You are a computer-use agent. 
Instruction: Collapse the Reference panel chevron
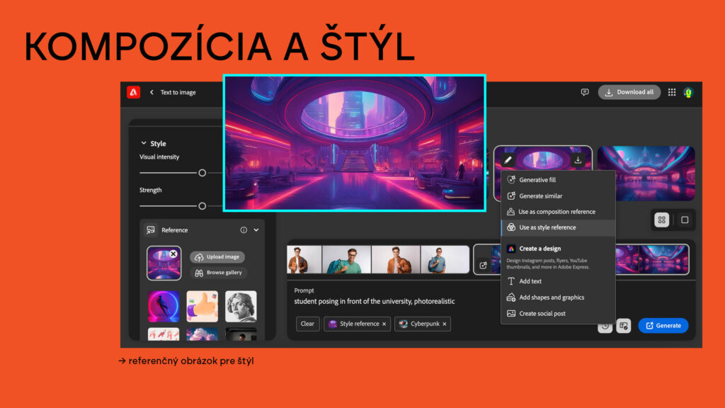coord(256,230)
